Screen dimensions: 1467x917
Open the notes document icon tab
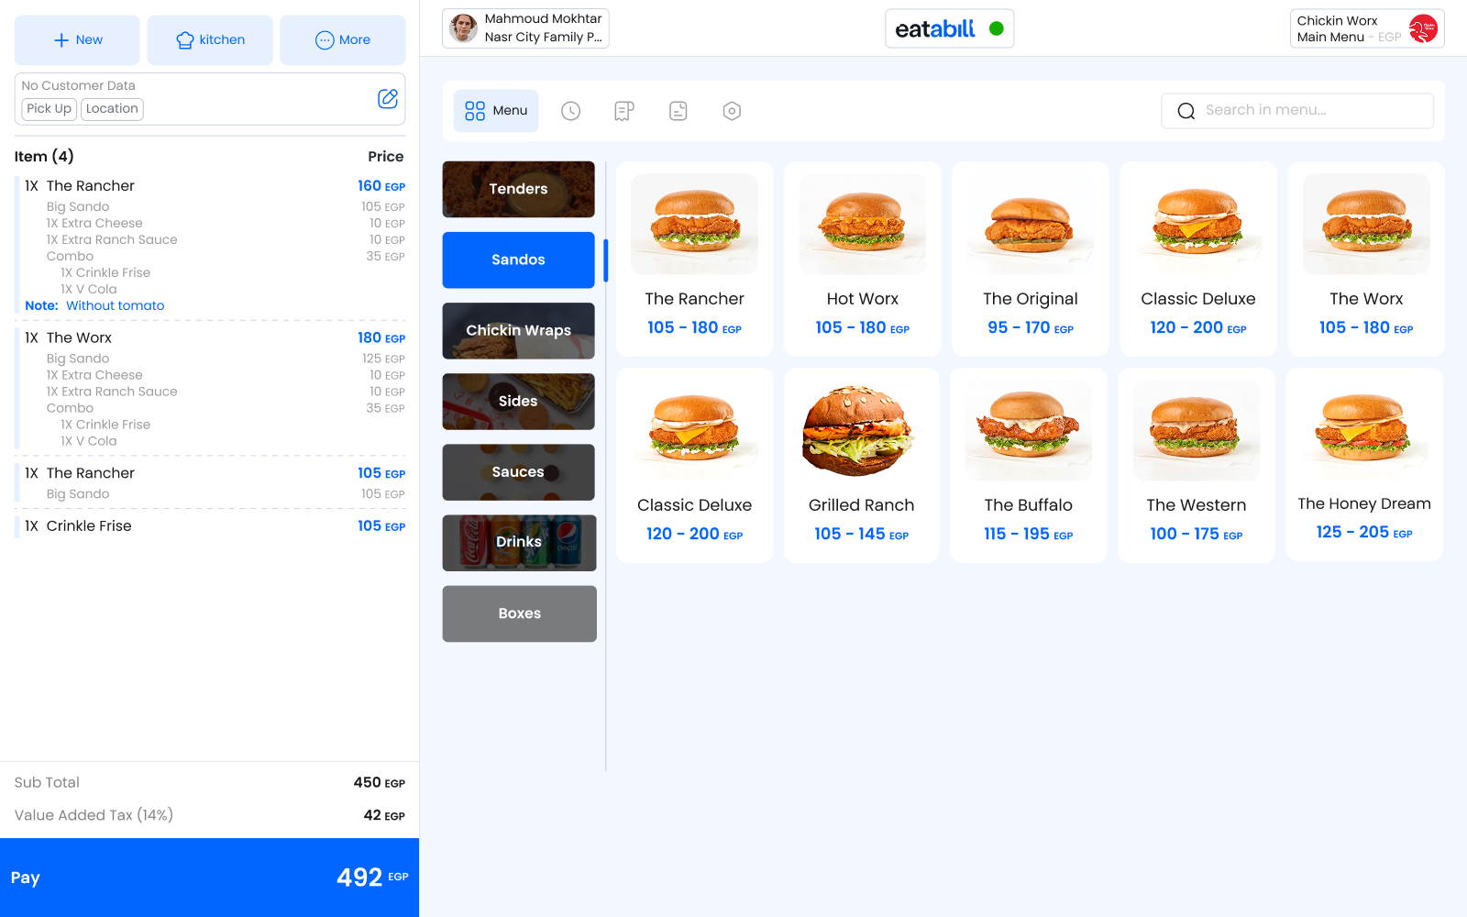(x=678, y=111)
